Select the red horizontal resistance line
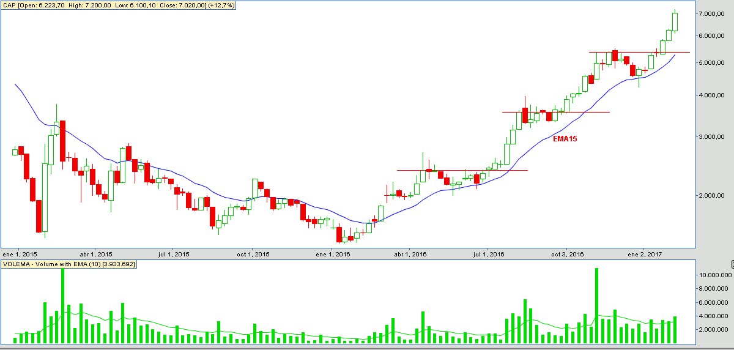734x350 pixels. (462, 170)
